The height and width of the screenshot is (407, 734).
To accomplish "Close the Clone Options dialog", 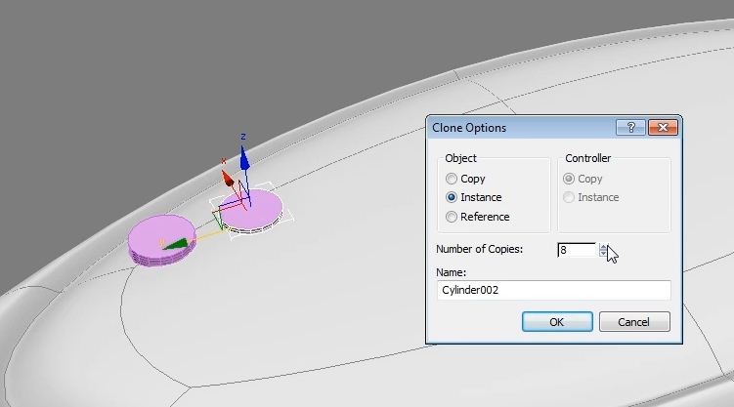I will point(663,127).
